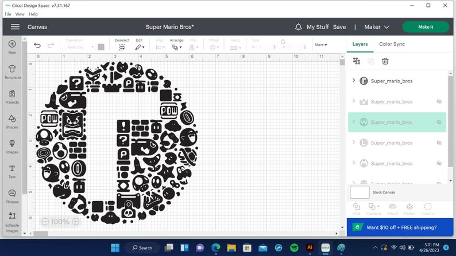Expand the highlighted layer group
456x256 pixels.
(354, 121)
